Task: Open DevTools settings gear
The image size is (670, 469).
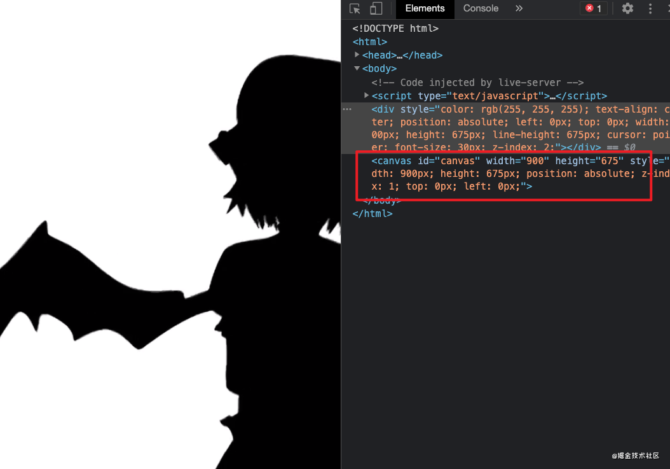Action: click(627, 8)
